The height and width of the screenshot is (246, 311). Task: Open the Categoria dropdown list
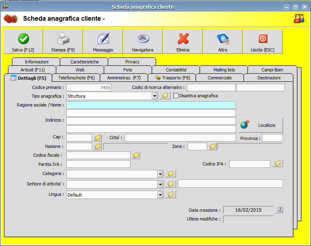coord(160,174)
